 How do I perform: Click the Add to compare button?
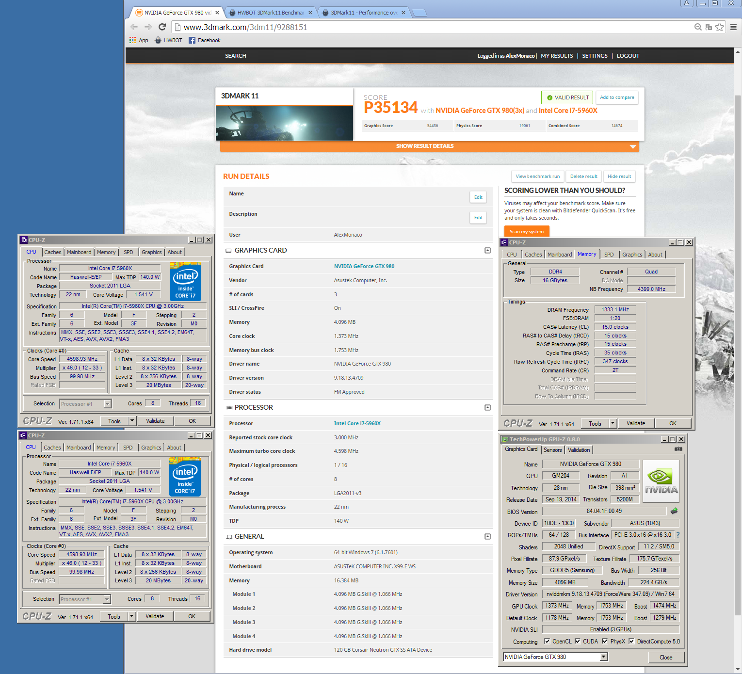617,97
